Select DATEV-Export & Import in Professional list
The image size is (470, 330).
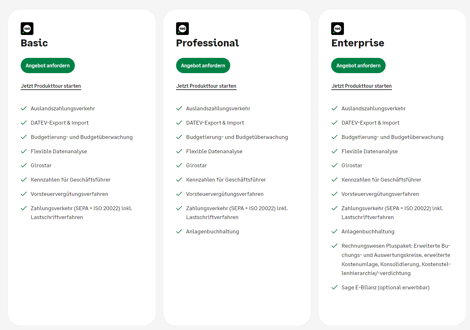point(215,123)
